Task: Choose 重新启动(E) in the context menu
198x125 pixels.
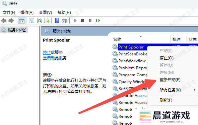Action: (170, 80)
